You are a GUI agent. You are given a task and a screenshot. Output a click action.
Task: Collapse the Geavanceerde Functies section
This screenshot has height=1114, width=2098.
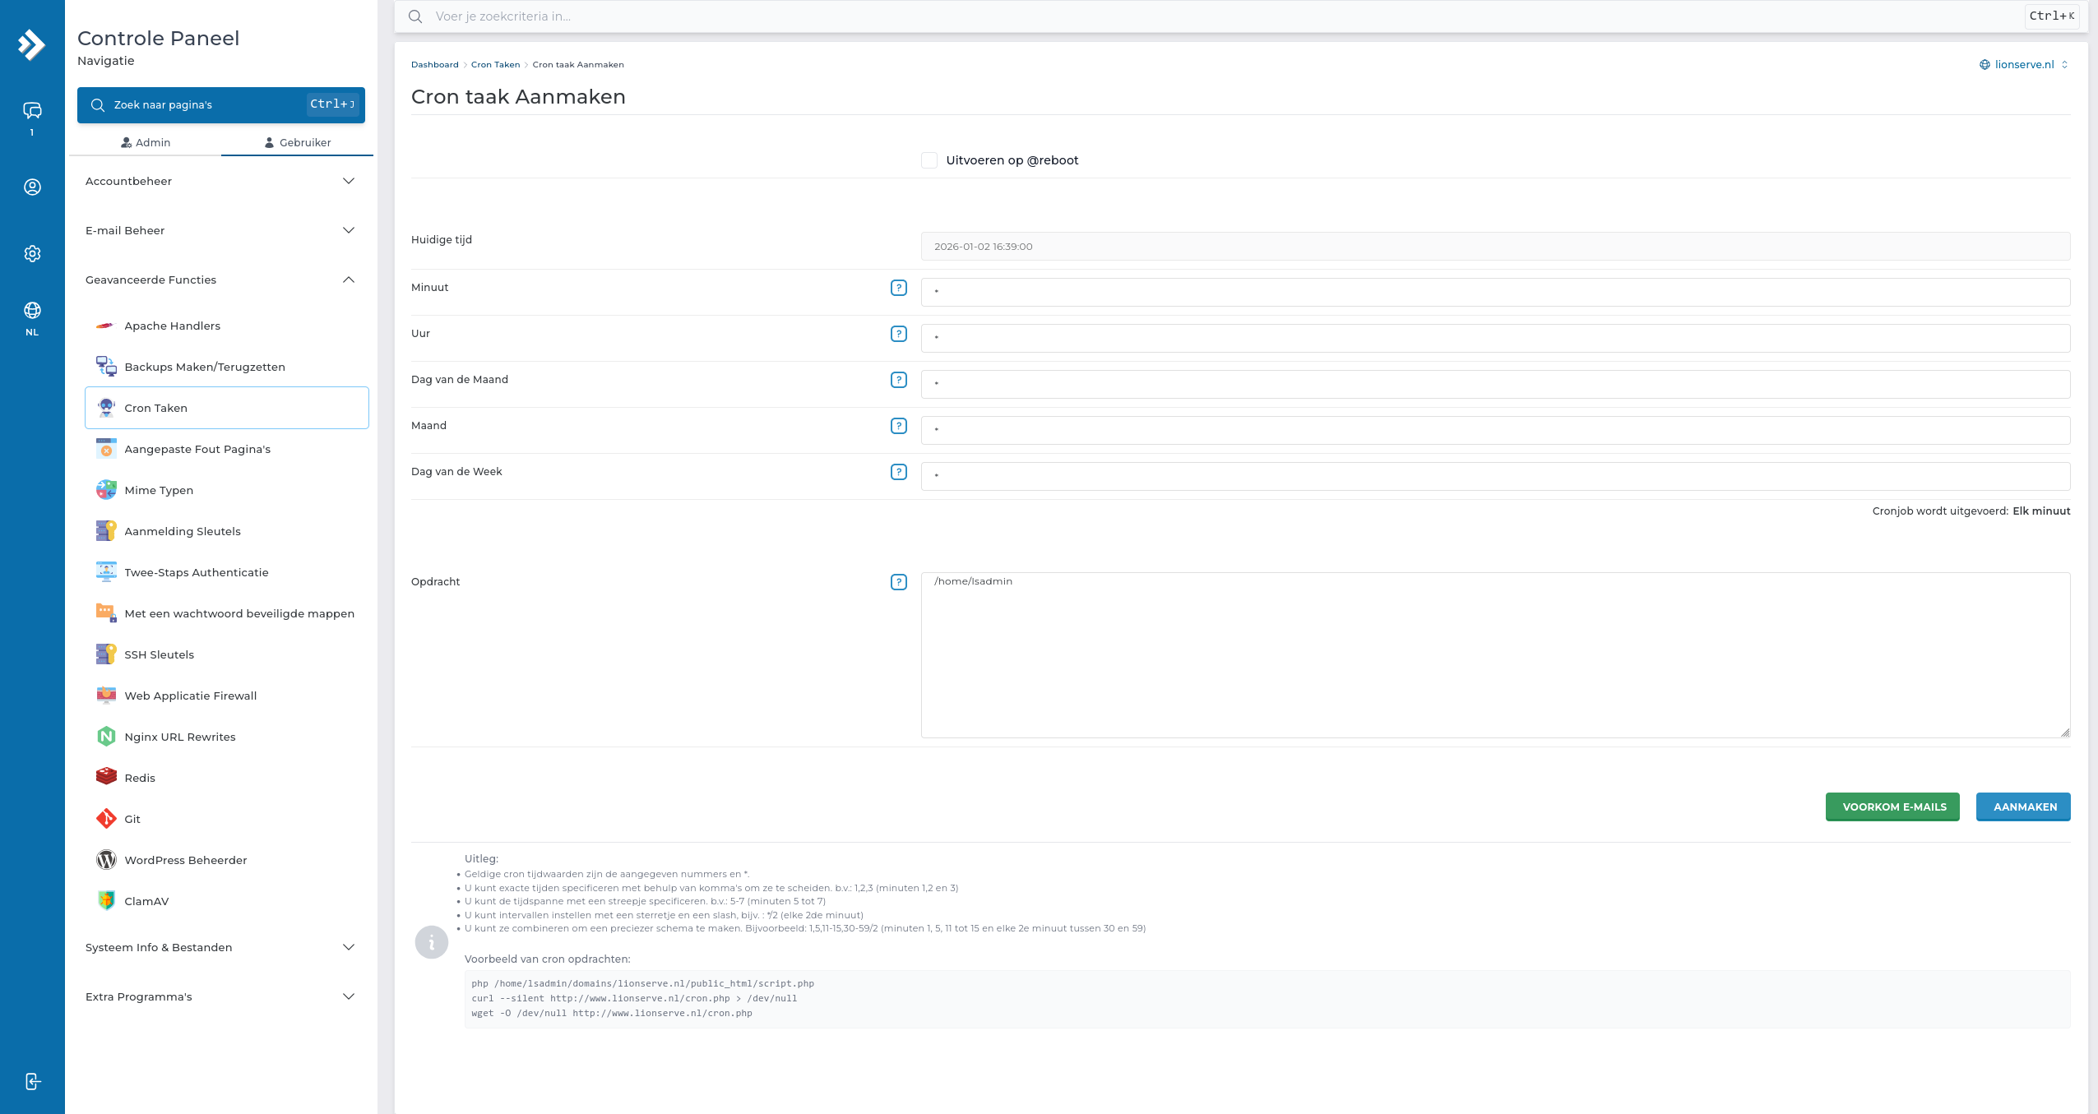pos(220,280)
